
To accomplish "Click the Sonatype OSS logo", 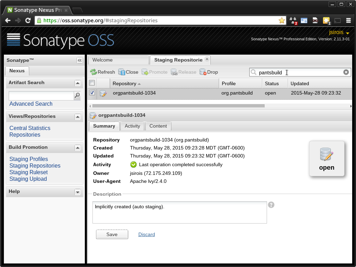I will [x=60, y=40].
